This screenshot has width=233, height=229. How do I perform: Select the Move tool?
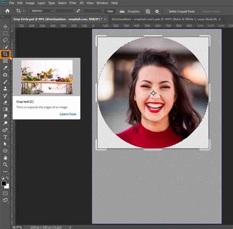coord(5,27)
